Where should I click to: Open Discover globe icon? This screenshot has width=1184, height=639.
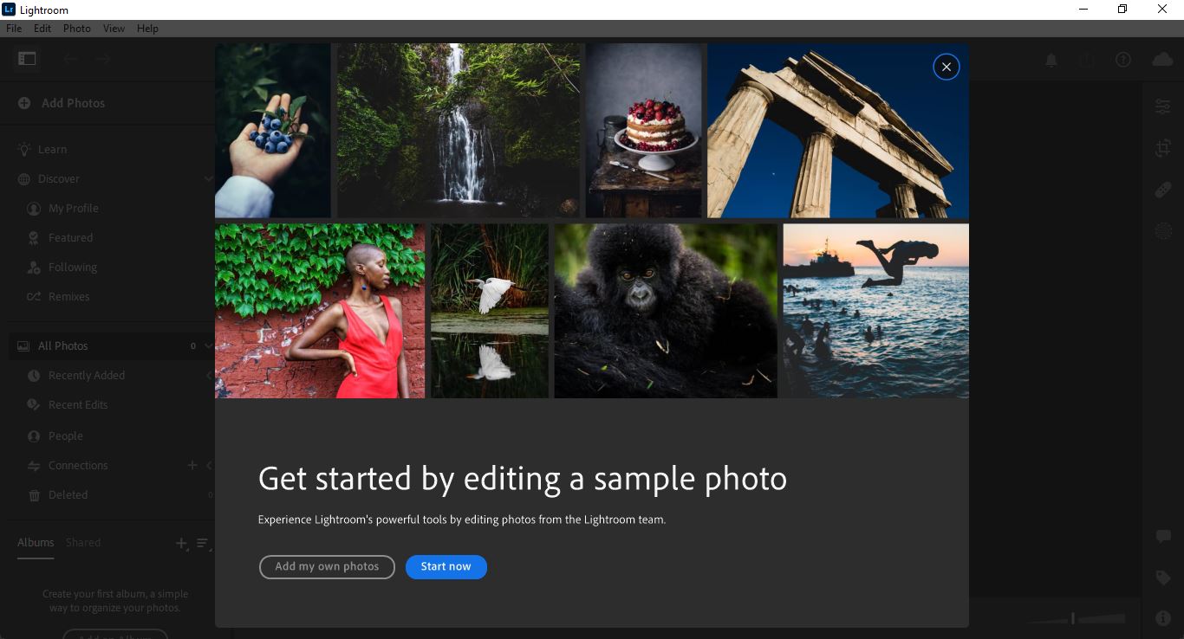(24, 179)
